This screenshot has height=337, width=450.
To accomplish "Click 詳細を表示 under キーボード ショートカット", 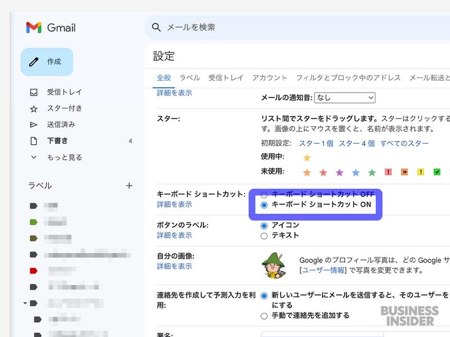I will (174, 204).
